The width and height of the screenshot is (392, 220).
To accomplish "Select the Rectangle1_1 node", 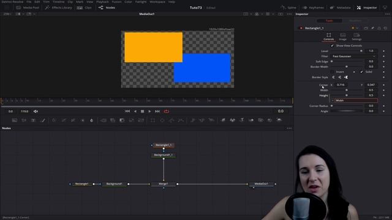I will 164,145.
